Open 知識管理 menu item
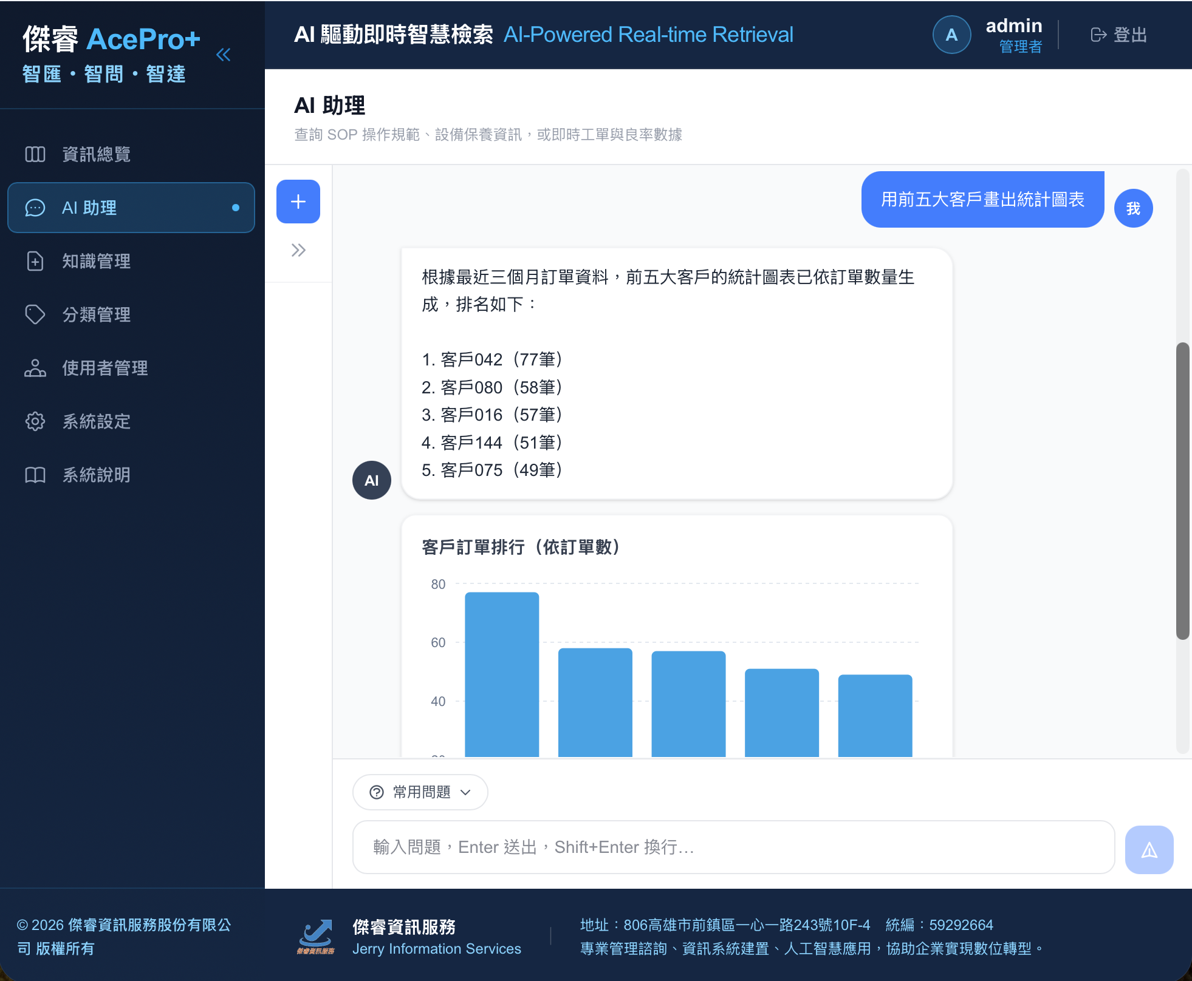The height and width of the screenshot is (981, 1192). coord(131,261)
